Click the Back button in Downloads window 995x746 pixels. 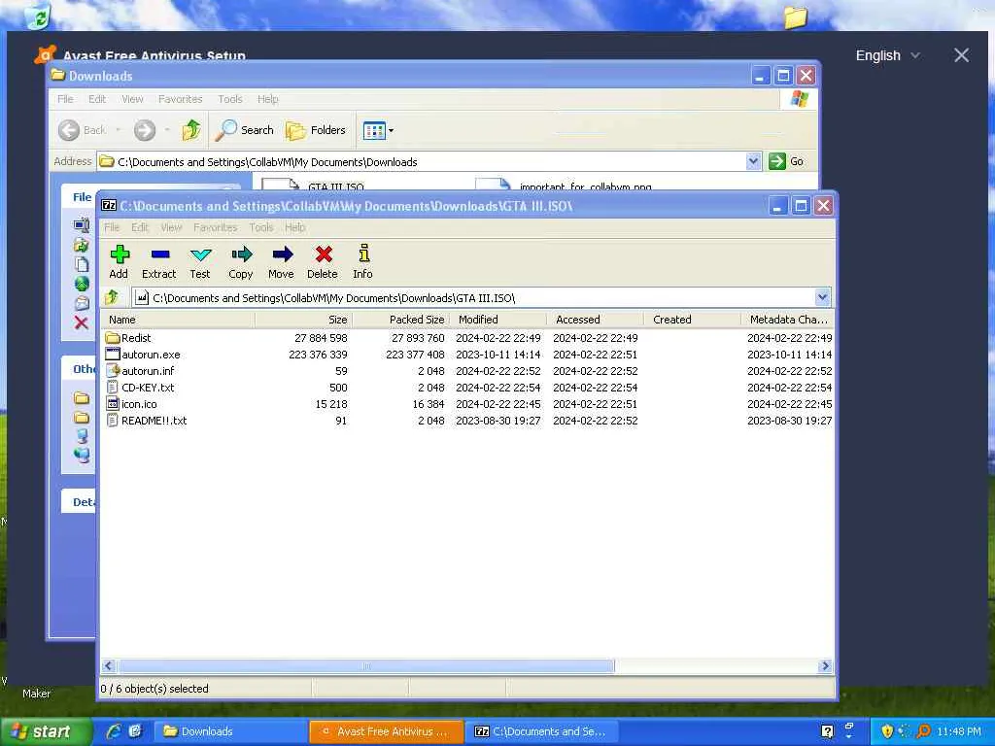click(x=83, y=130)
